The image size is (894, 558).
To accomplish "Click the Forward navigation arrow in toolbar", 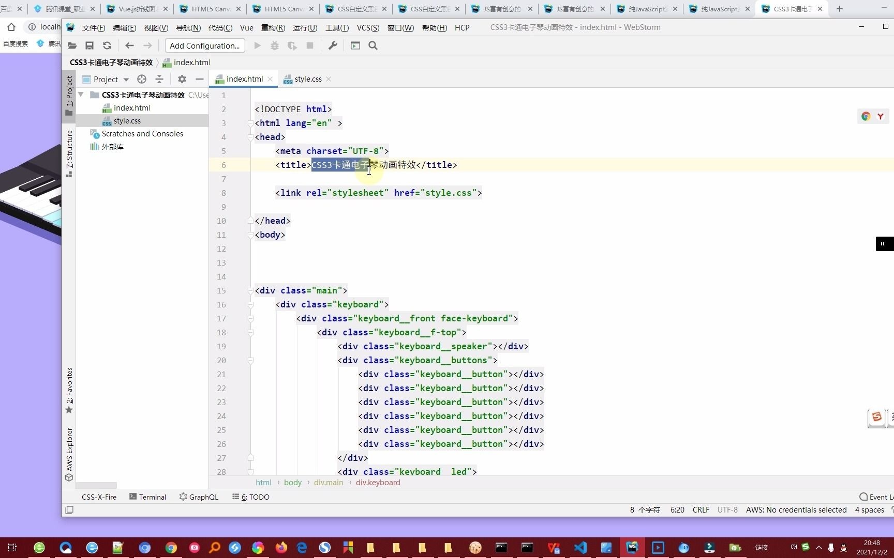I will pos(147,45).
